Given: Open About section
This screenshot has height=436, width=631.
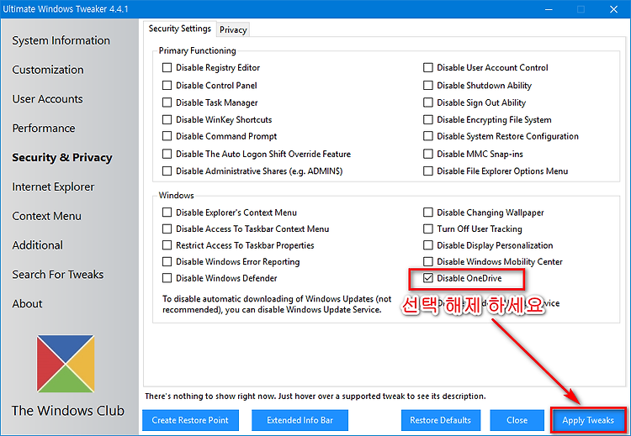Looking at the screenshot, I should point(27,304).
